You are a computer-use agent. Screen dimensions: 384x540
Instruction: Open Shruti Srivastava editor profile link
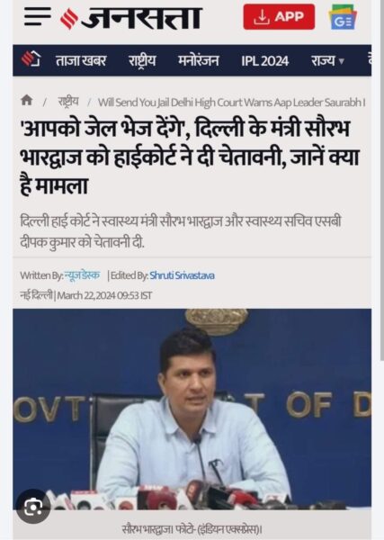click(x=182, y=275)
